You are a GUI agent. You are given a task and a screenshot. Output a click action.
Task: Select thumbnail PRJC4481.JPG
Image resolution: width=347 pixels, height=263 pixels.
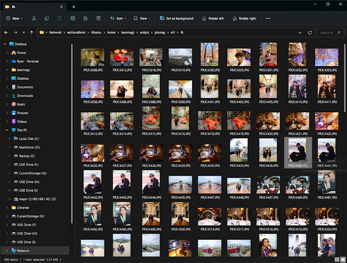point(326,182)
